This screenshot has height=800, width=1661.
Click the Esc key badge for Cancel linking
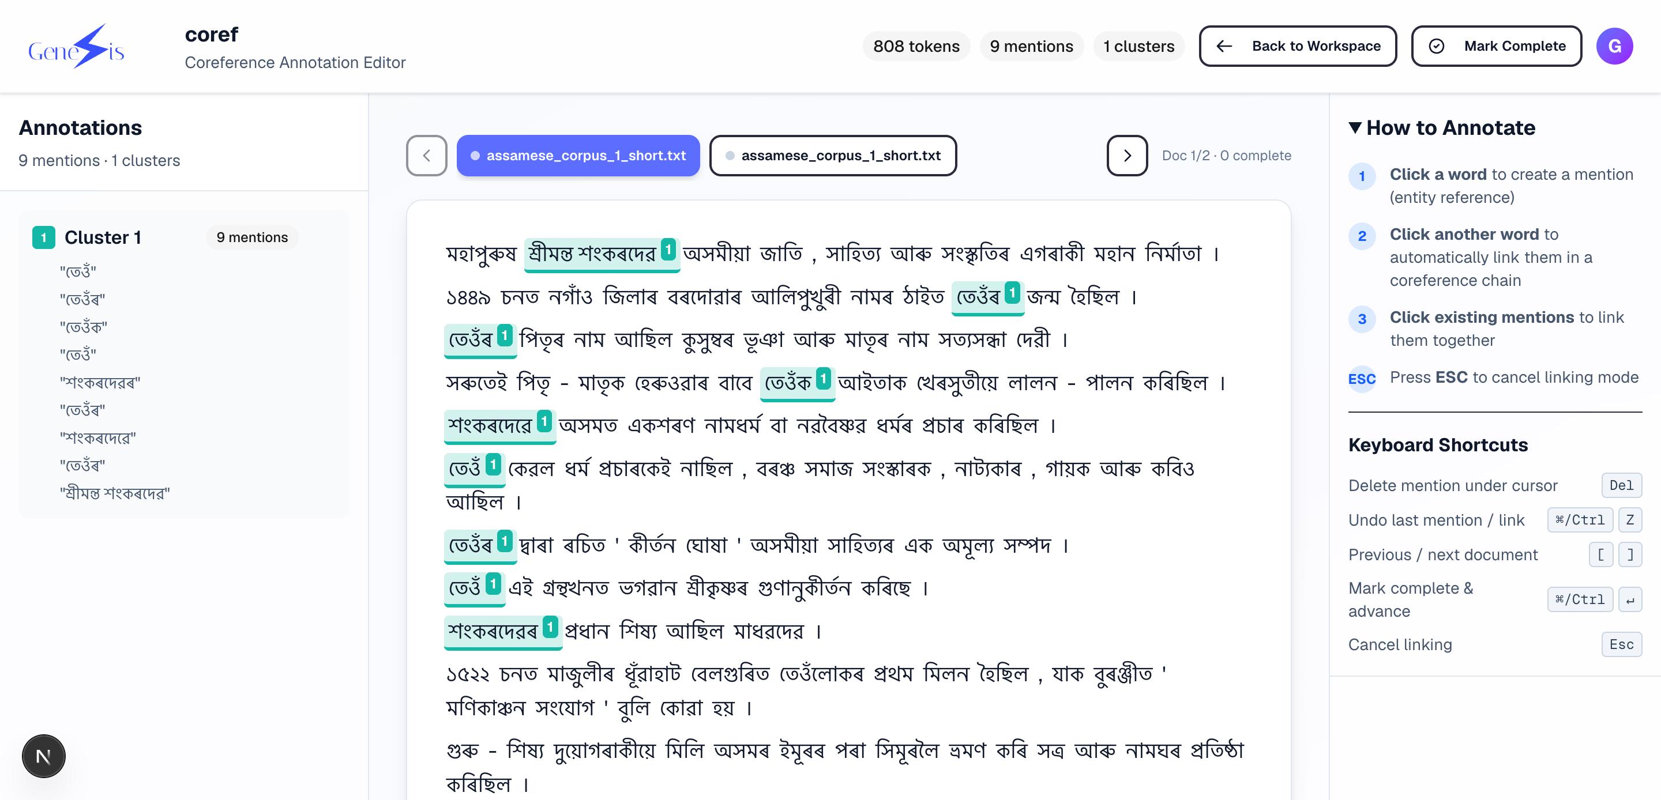(x=1621, y=644)
